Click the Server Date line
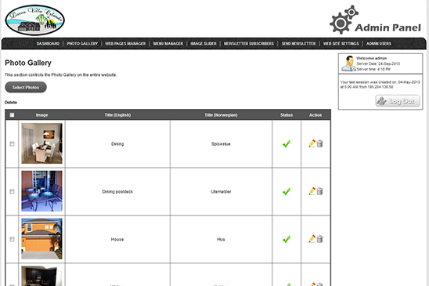429x286 pixels. pos(378,63)
